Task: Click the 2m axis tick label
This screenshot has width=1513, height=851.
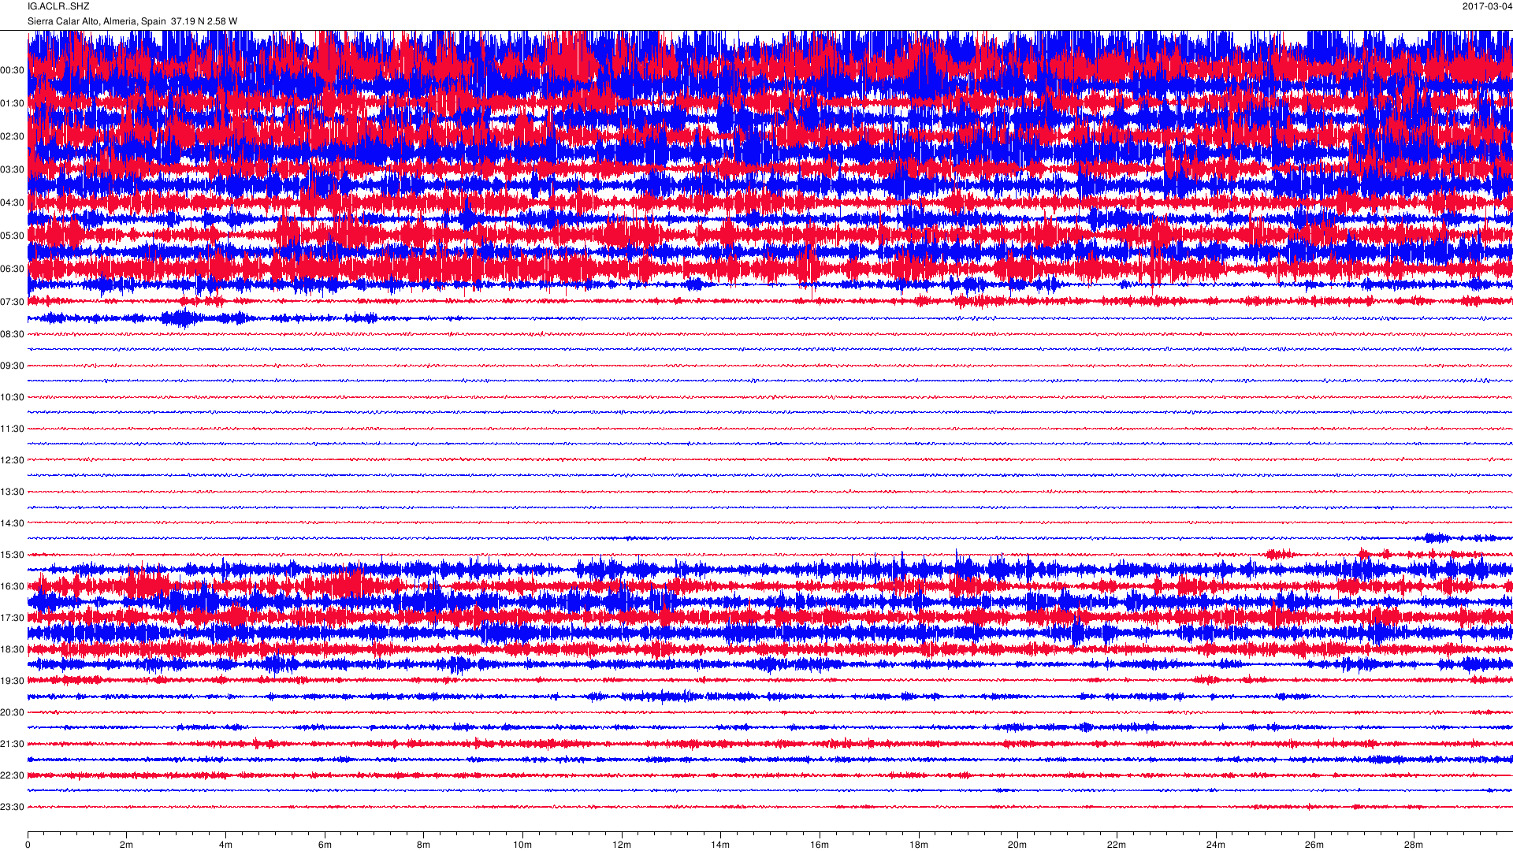Action: click(126, 845)
